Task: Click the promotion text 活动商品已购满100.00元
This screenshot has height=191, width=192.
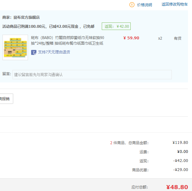Action: point(24,26)
